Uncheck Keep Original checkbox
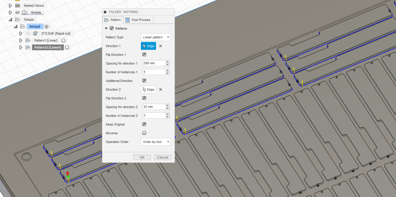396x197 pixels. [144, 124]
